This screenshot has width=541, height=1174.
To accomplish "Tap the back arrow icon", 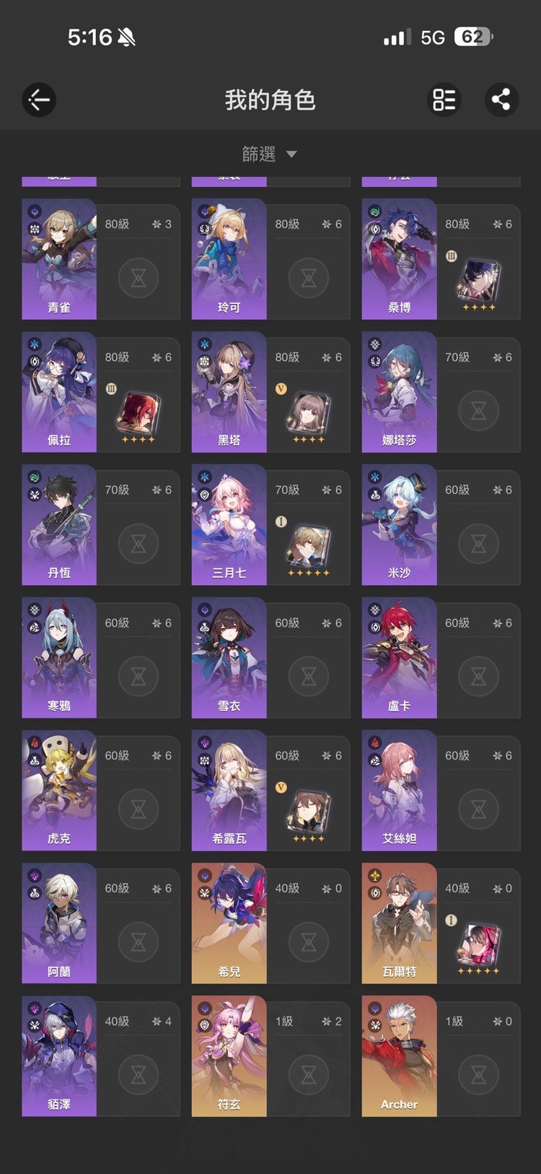I will 39,100.
